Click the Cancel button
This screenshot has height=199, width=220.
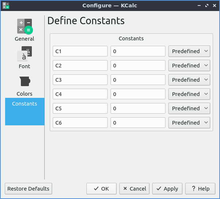pos(134,189)
